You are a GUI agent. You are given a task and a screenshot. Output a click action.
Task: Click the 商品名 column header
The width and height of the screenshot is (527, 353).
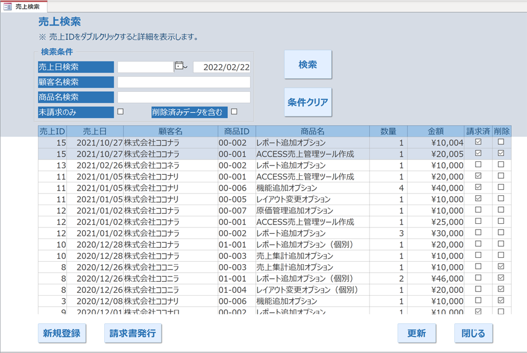(x=313, y=131)
